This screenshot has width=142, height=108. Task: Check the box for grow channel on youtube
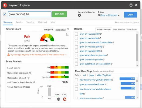coord(76,60)
